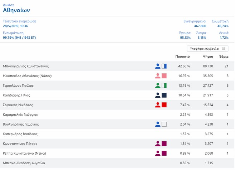Click the Δήμος label above title
Image resolution: width=236 pixels, height=170 pixels.
[8, 4]
